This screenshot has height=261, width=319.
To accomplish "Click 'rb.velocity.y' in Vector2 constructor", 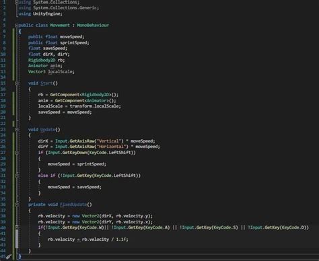I will pos(132,216).
